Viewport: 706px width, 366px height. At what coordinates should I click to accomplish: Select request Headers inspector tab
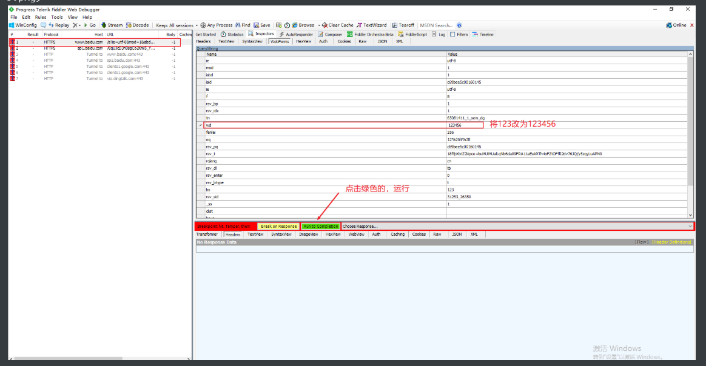click(204, 41)
